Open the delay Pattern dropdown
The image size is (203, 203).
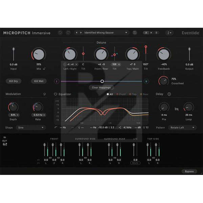182,128
